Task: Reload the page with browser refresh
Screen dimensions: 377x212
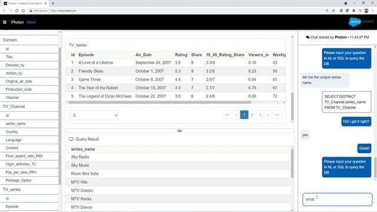Action: pos(17,11)
